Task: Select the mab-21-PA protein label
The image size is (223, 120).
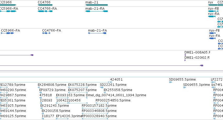Action: pos(97,31)
